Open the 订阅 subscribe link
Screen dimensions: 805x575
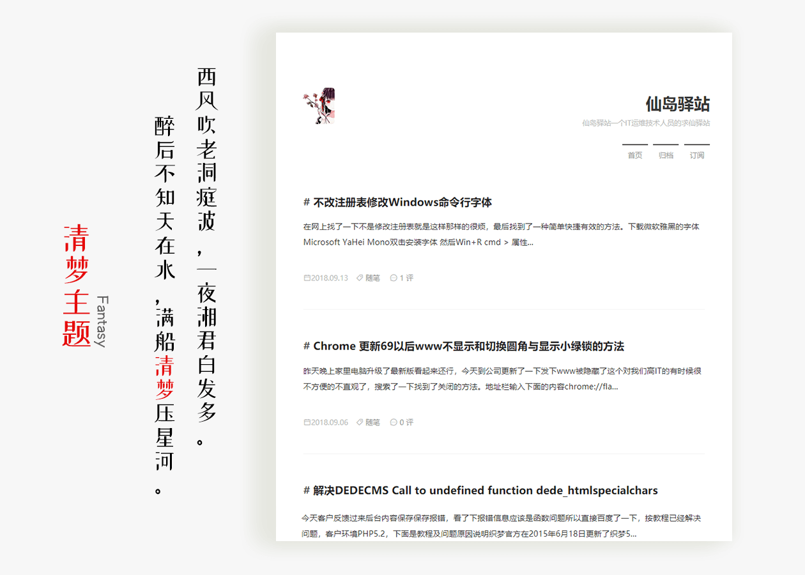696,155
